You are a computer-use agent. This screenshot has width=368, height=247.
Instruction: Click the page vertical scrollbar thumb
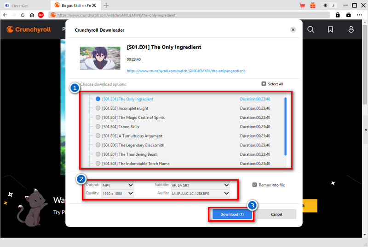(x=364, y=65)
